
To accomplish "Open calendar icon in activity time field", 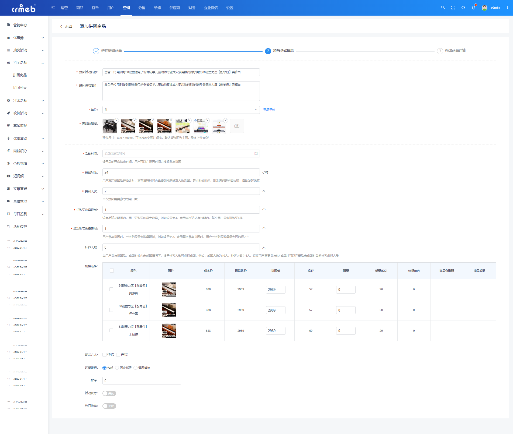I will click(256, 153).
